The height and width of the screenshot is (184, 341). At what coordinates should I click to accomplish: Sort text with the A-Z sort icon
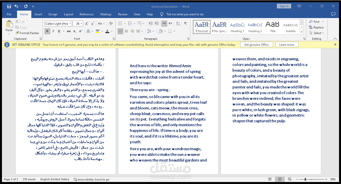point(178,23)
